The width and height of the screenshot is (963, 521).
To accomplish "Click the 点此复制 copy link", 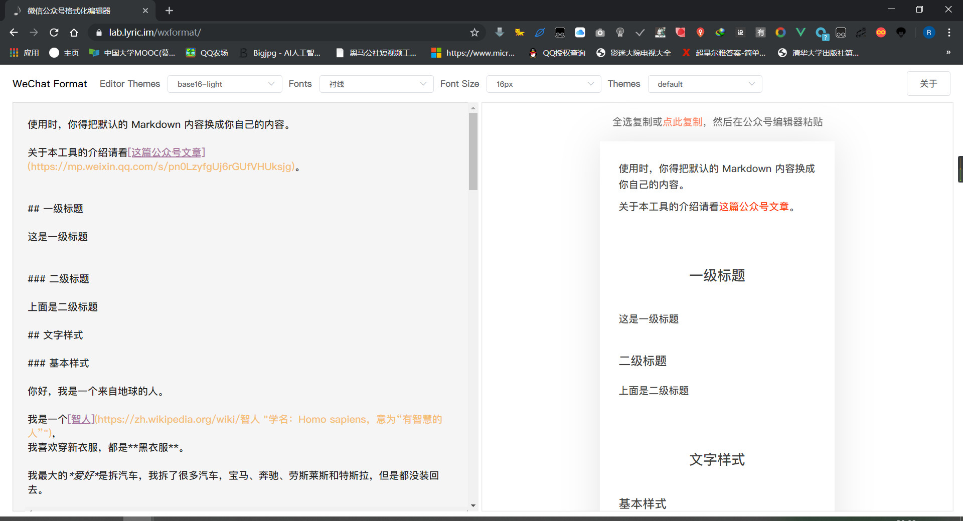I will pos(682,122).
